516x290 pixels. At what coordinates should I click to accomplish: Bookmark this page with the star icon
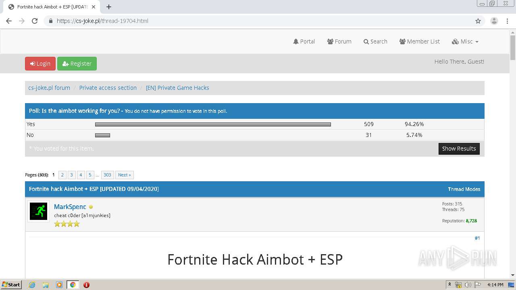478,21
